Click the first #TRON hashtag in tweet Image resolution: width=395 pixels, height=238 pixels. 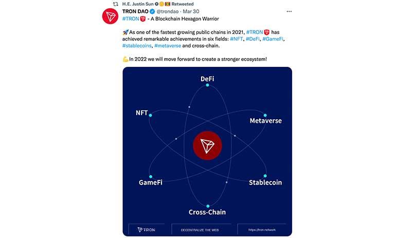click(131, 19)
